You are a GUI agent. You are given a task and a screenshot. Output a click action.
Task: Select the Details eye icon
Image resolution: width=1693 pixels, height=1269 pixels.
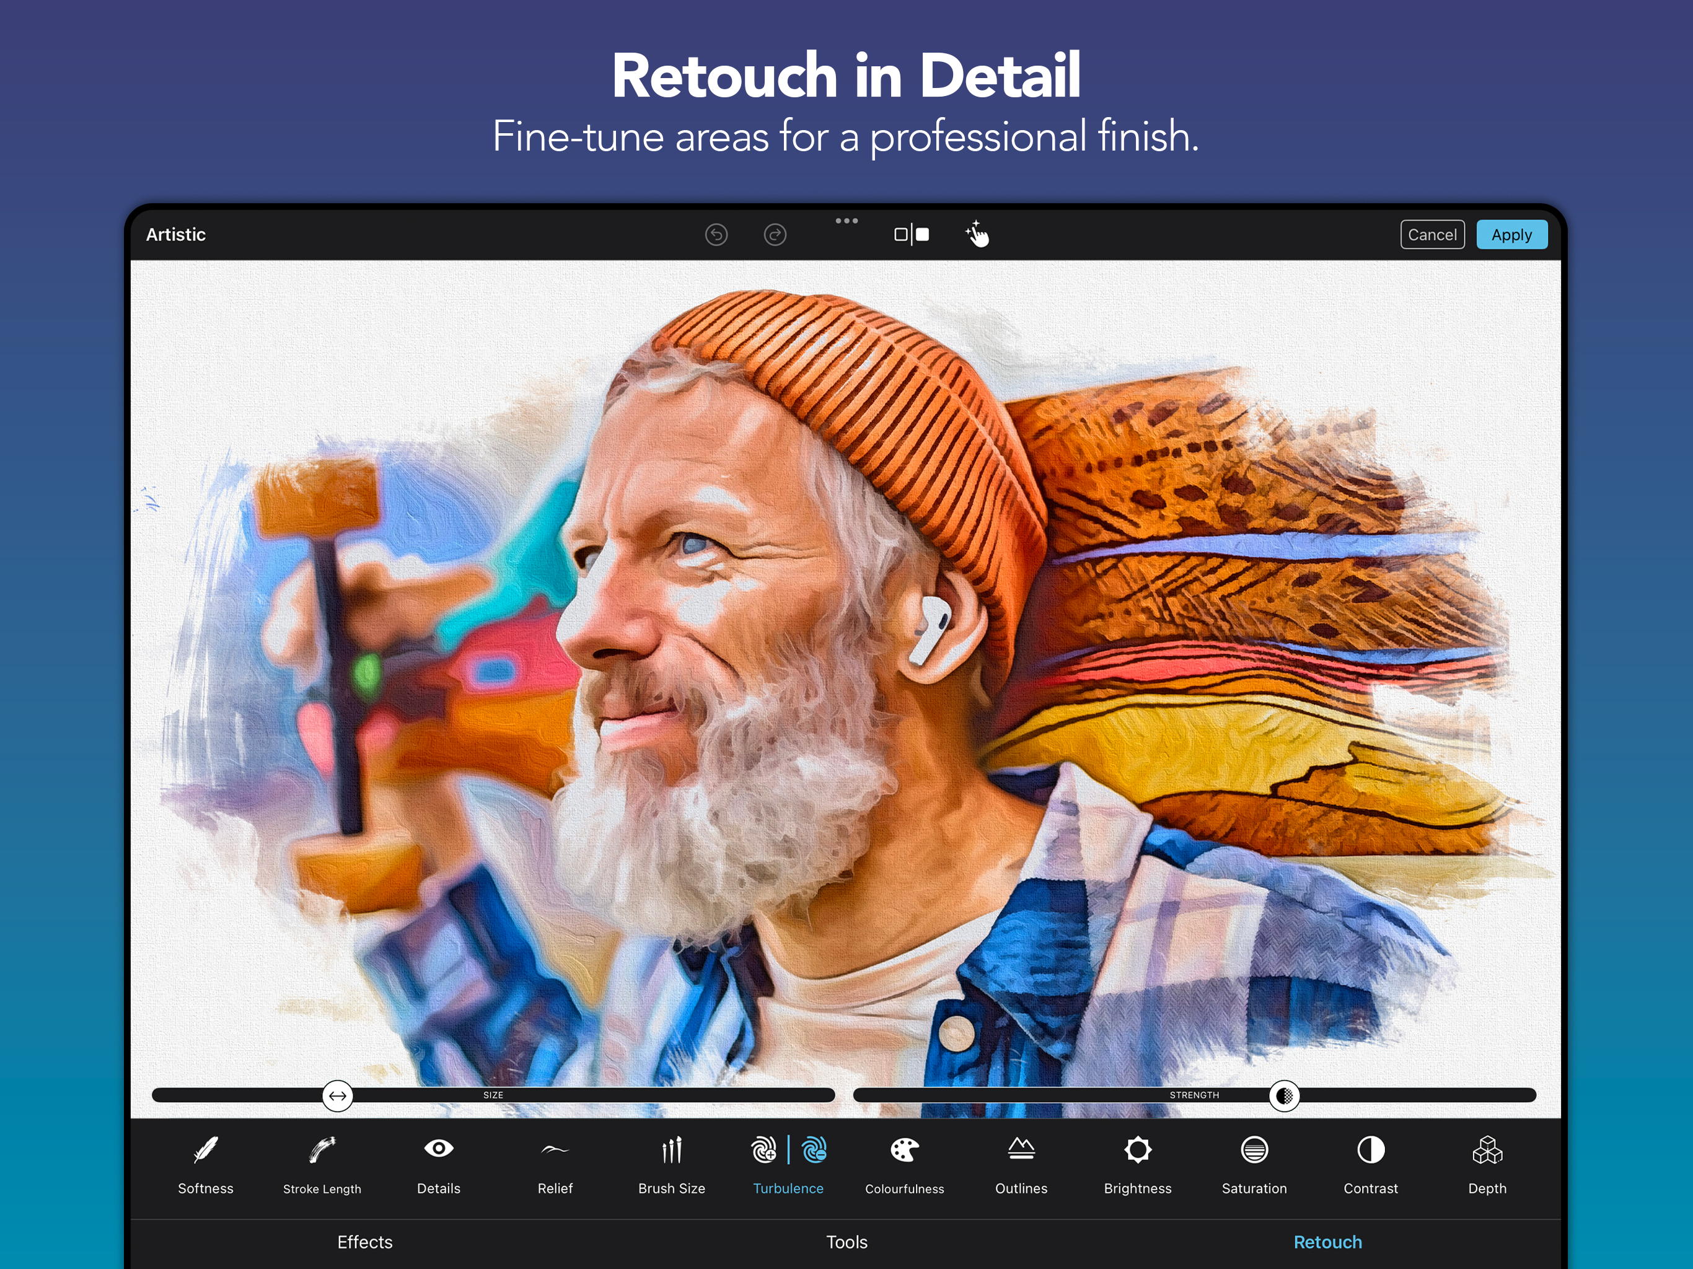pyautogui.click(x=439, y=1148)
